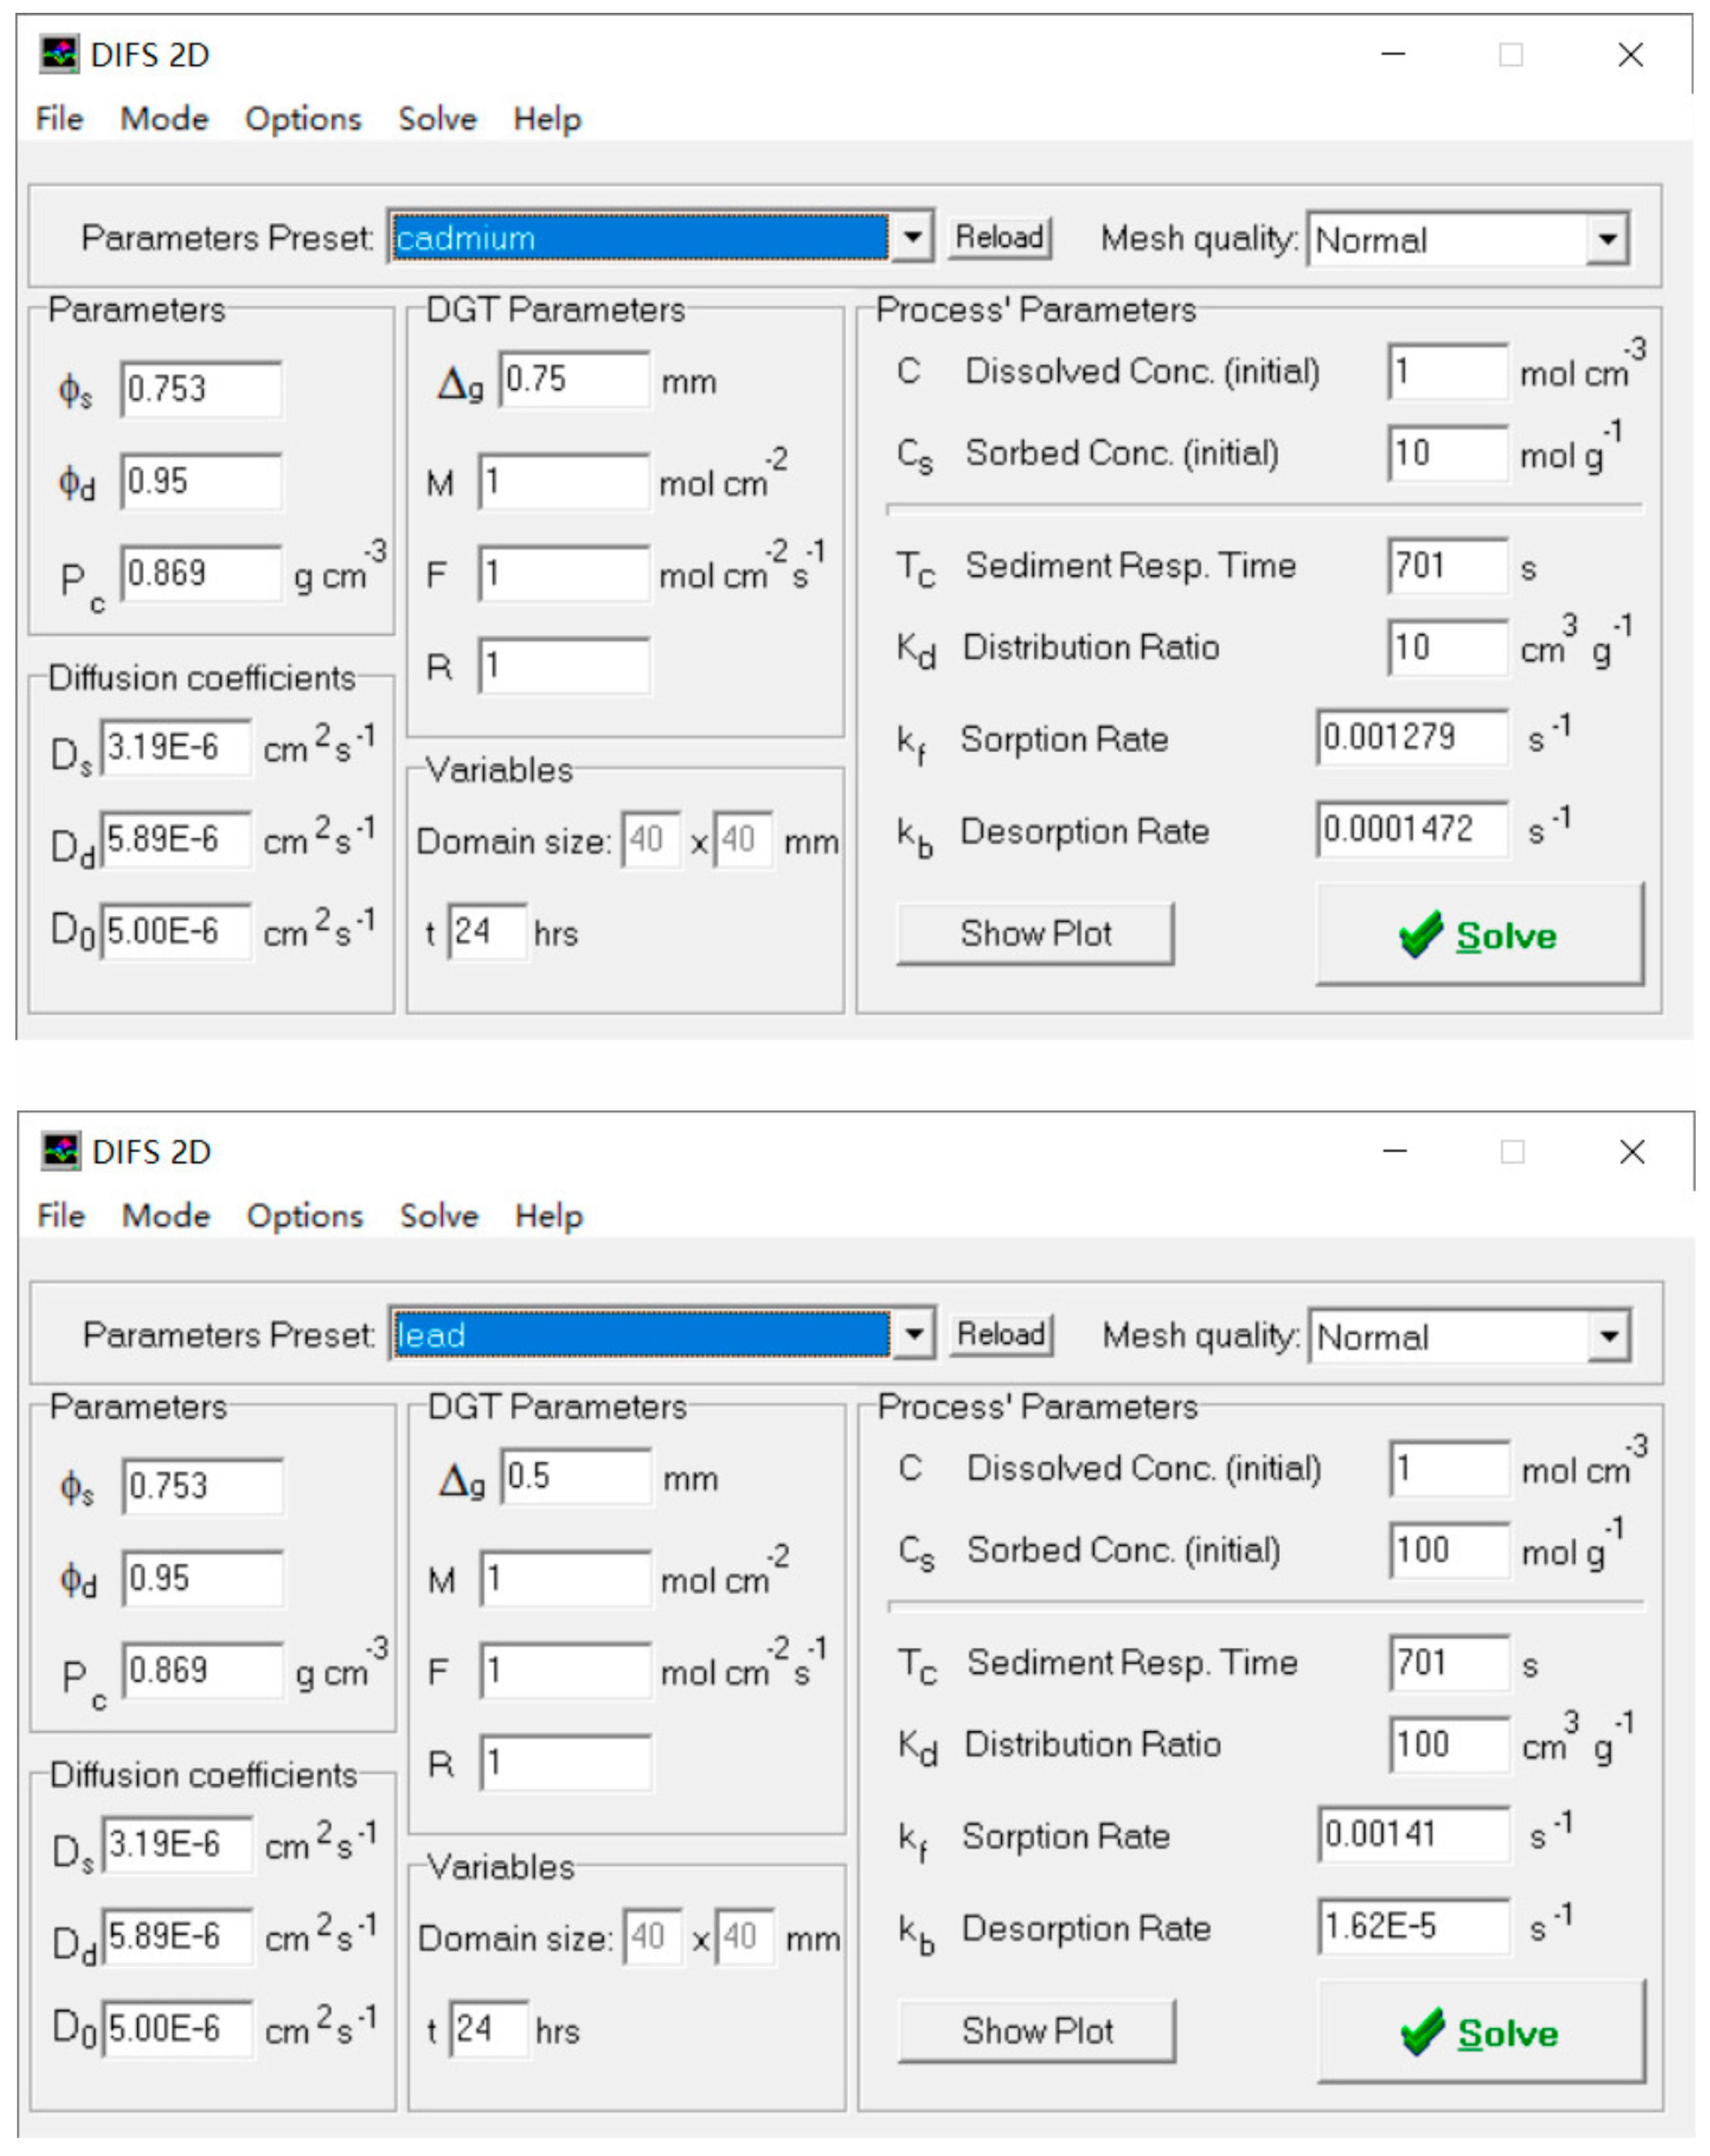The height and width of the screenshot is (2156, 1710).
Task: Open the Mode menu in the cadmium window
Action: [164, 119]
